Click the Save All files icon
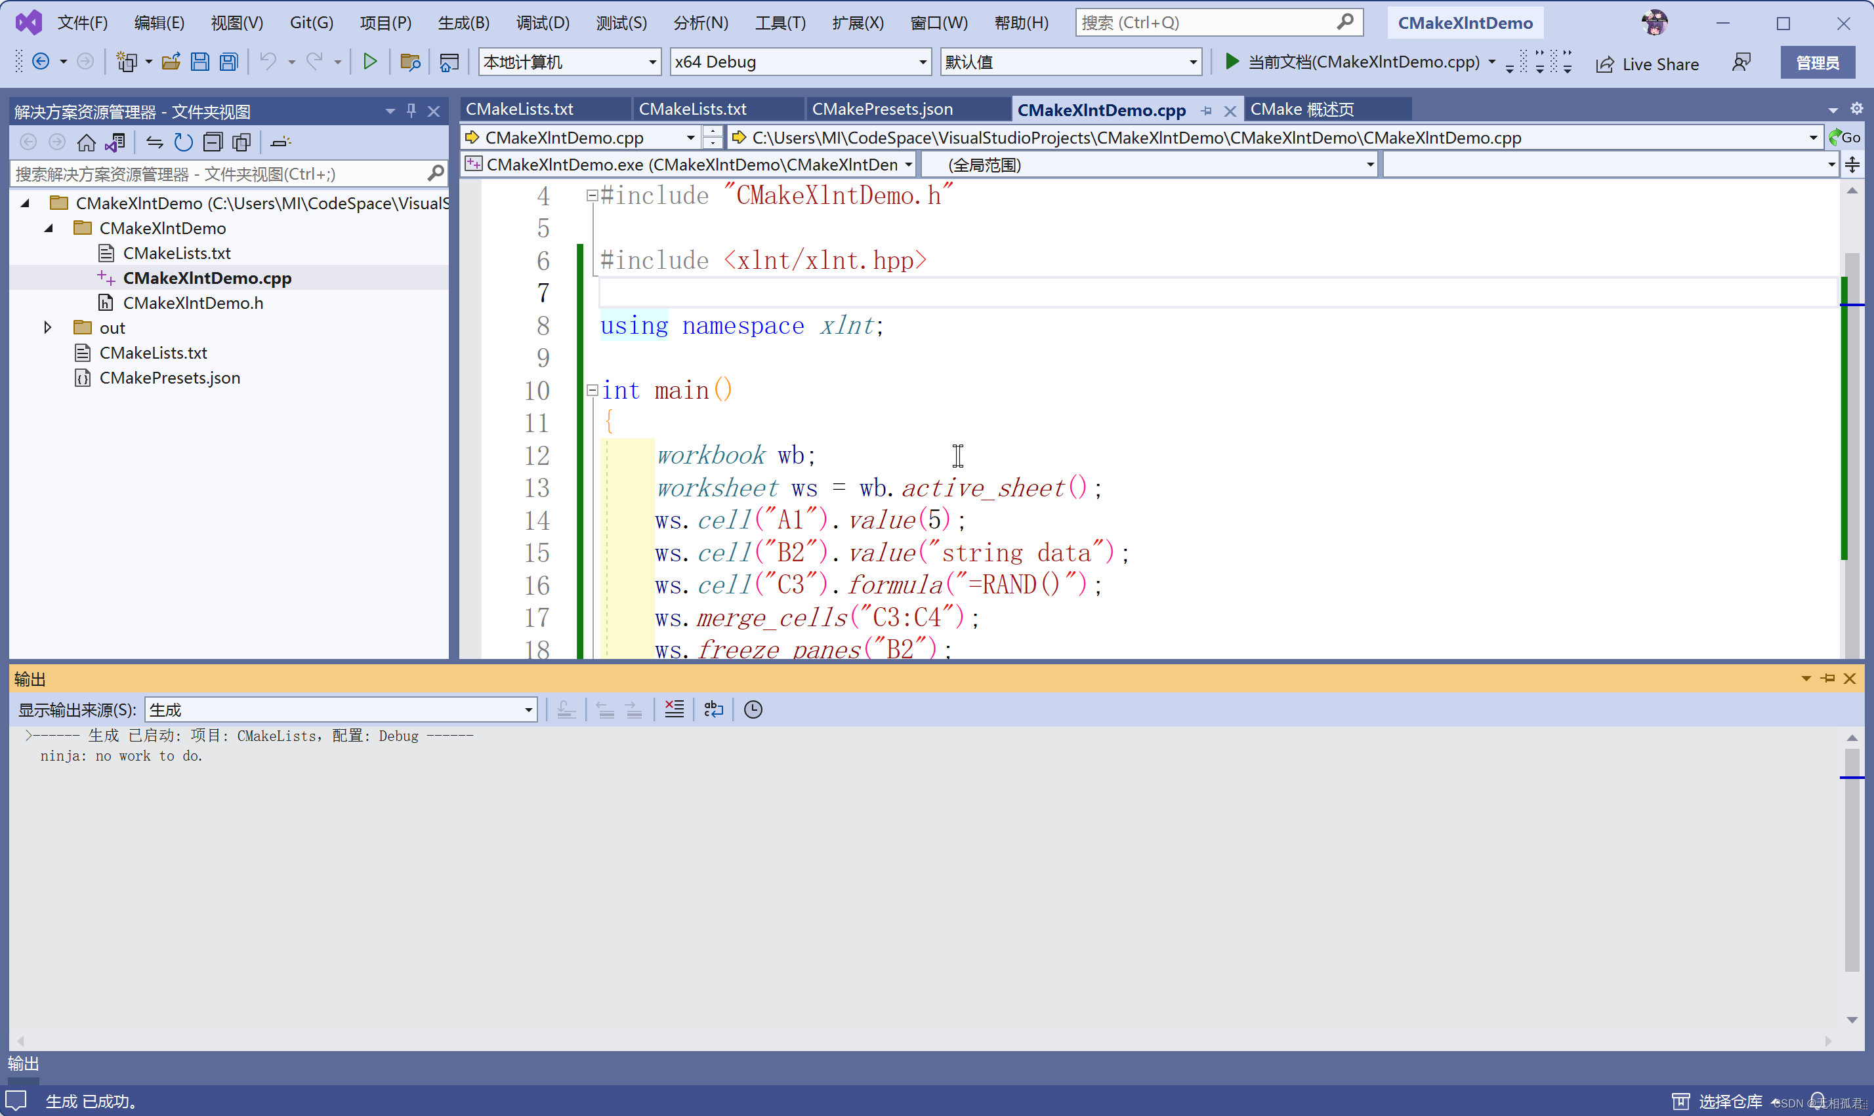Viewport: 1874px width, 1116px height. [226, 61]
